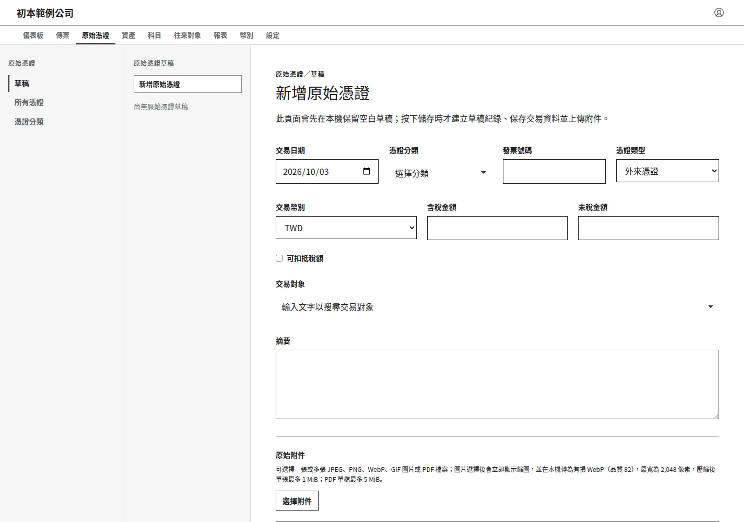Click the 發票號碼 input field
The width and height of the screenshot is (752, 522).
tap(554, 171)
